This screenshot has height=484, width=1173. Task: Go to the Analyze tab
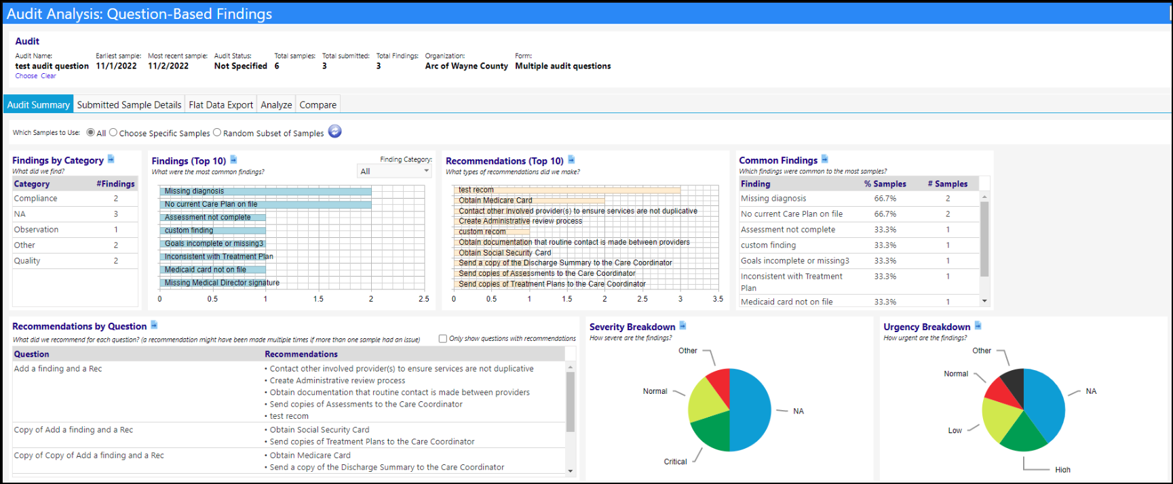pos(276,104)
